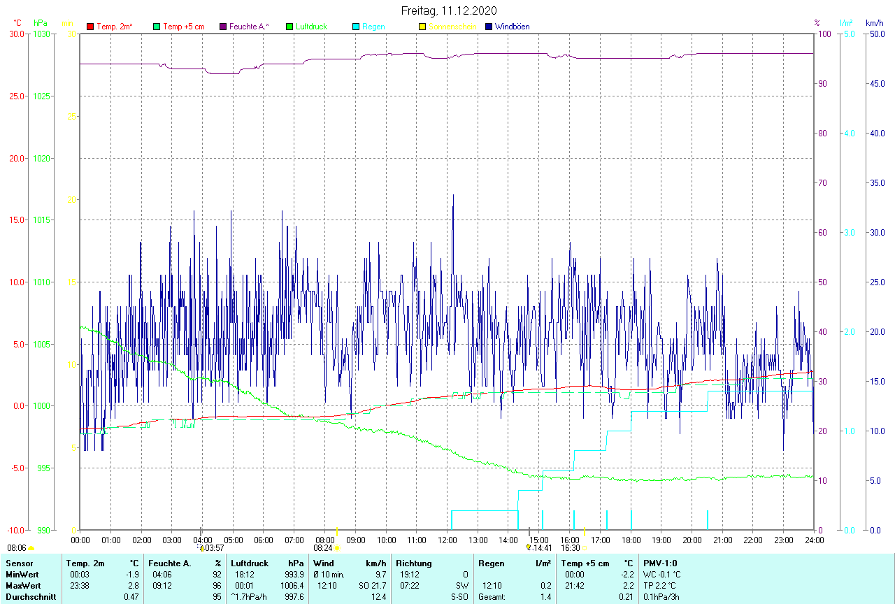Image resolution: width=895 pixels, height=604 pixels.
Task: Click the Regen column header in the table
Action: coord(491,563)
